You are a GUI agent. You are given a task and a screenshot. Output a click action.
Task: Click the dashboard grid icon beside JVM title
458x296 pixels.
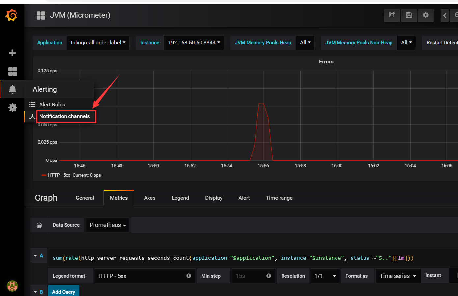[x=41, y=15]
